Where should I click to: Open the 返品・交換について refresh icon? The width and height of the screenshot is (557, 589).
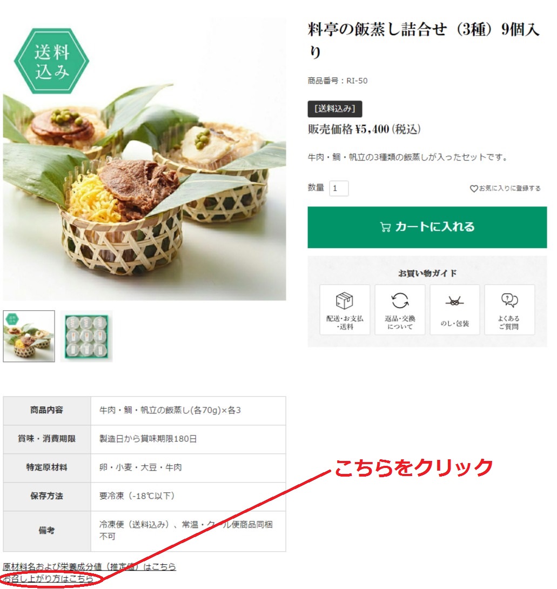click(400, 300)
